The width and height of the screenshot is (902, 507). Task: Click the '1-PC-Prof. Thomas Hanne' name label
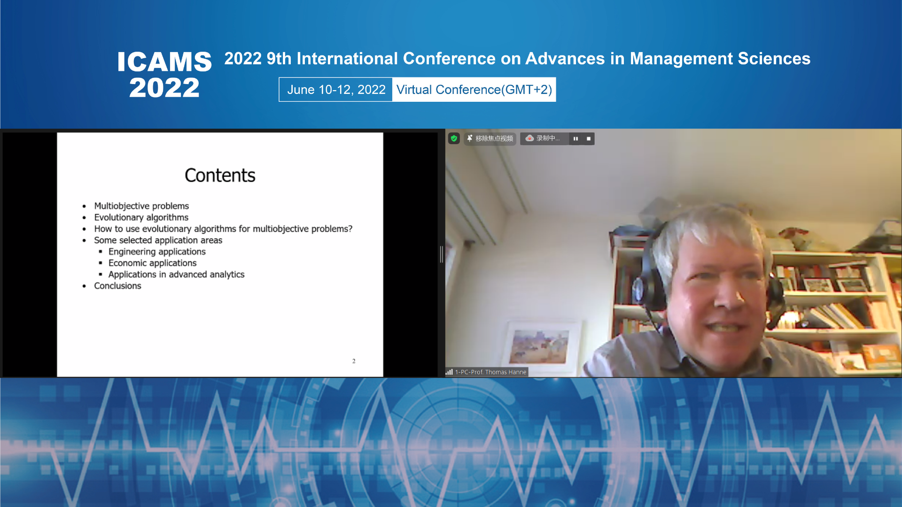pyautogui.click(x=490, y=372)
